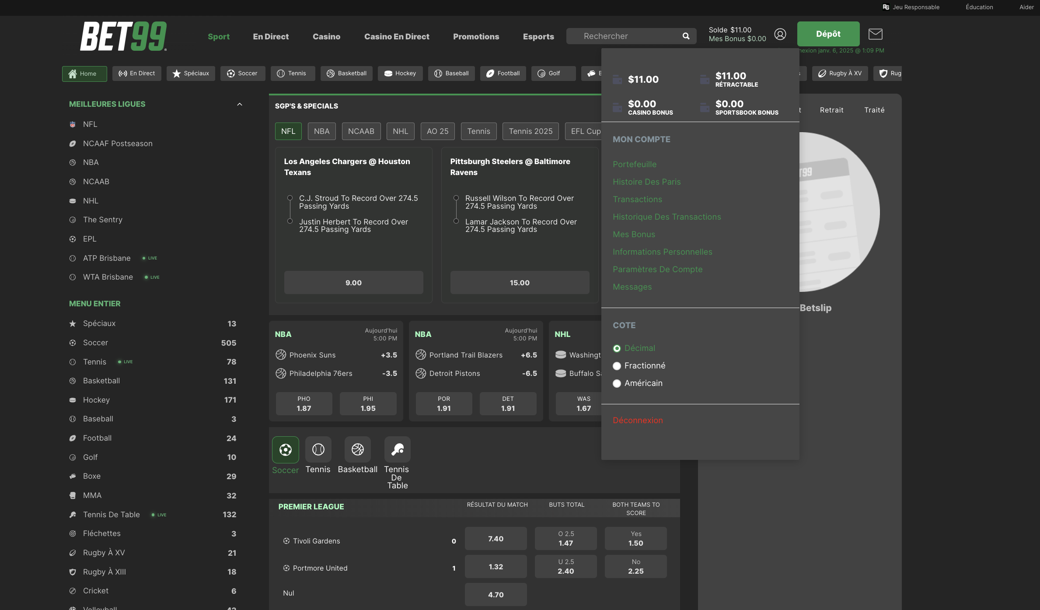Viewport: 1040px width, 610px height.
Task: Pick DET 1.91 odds button
Action: tap(508, 403)
